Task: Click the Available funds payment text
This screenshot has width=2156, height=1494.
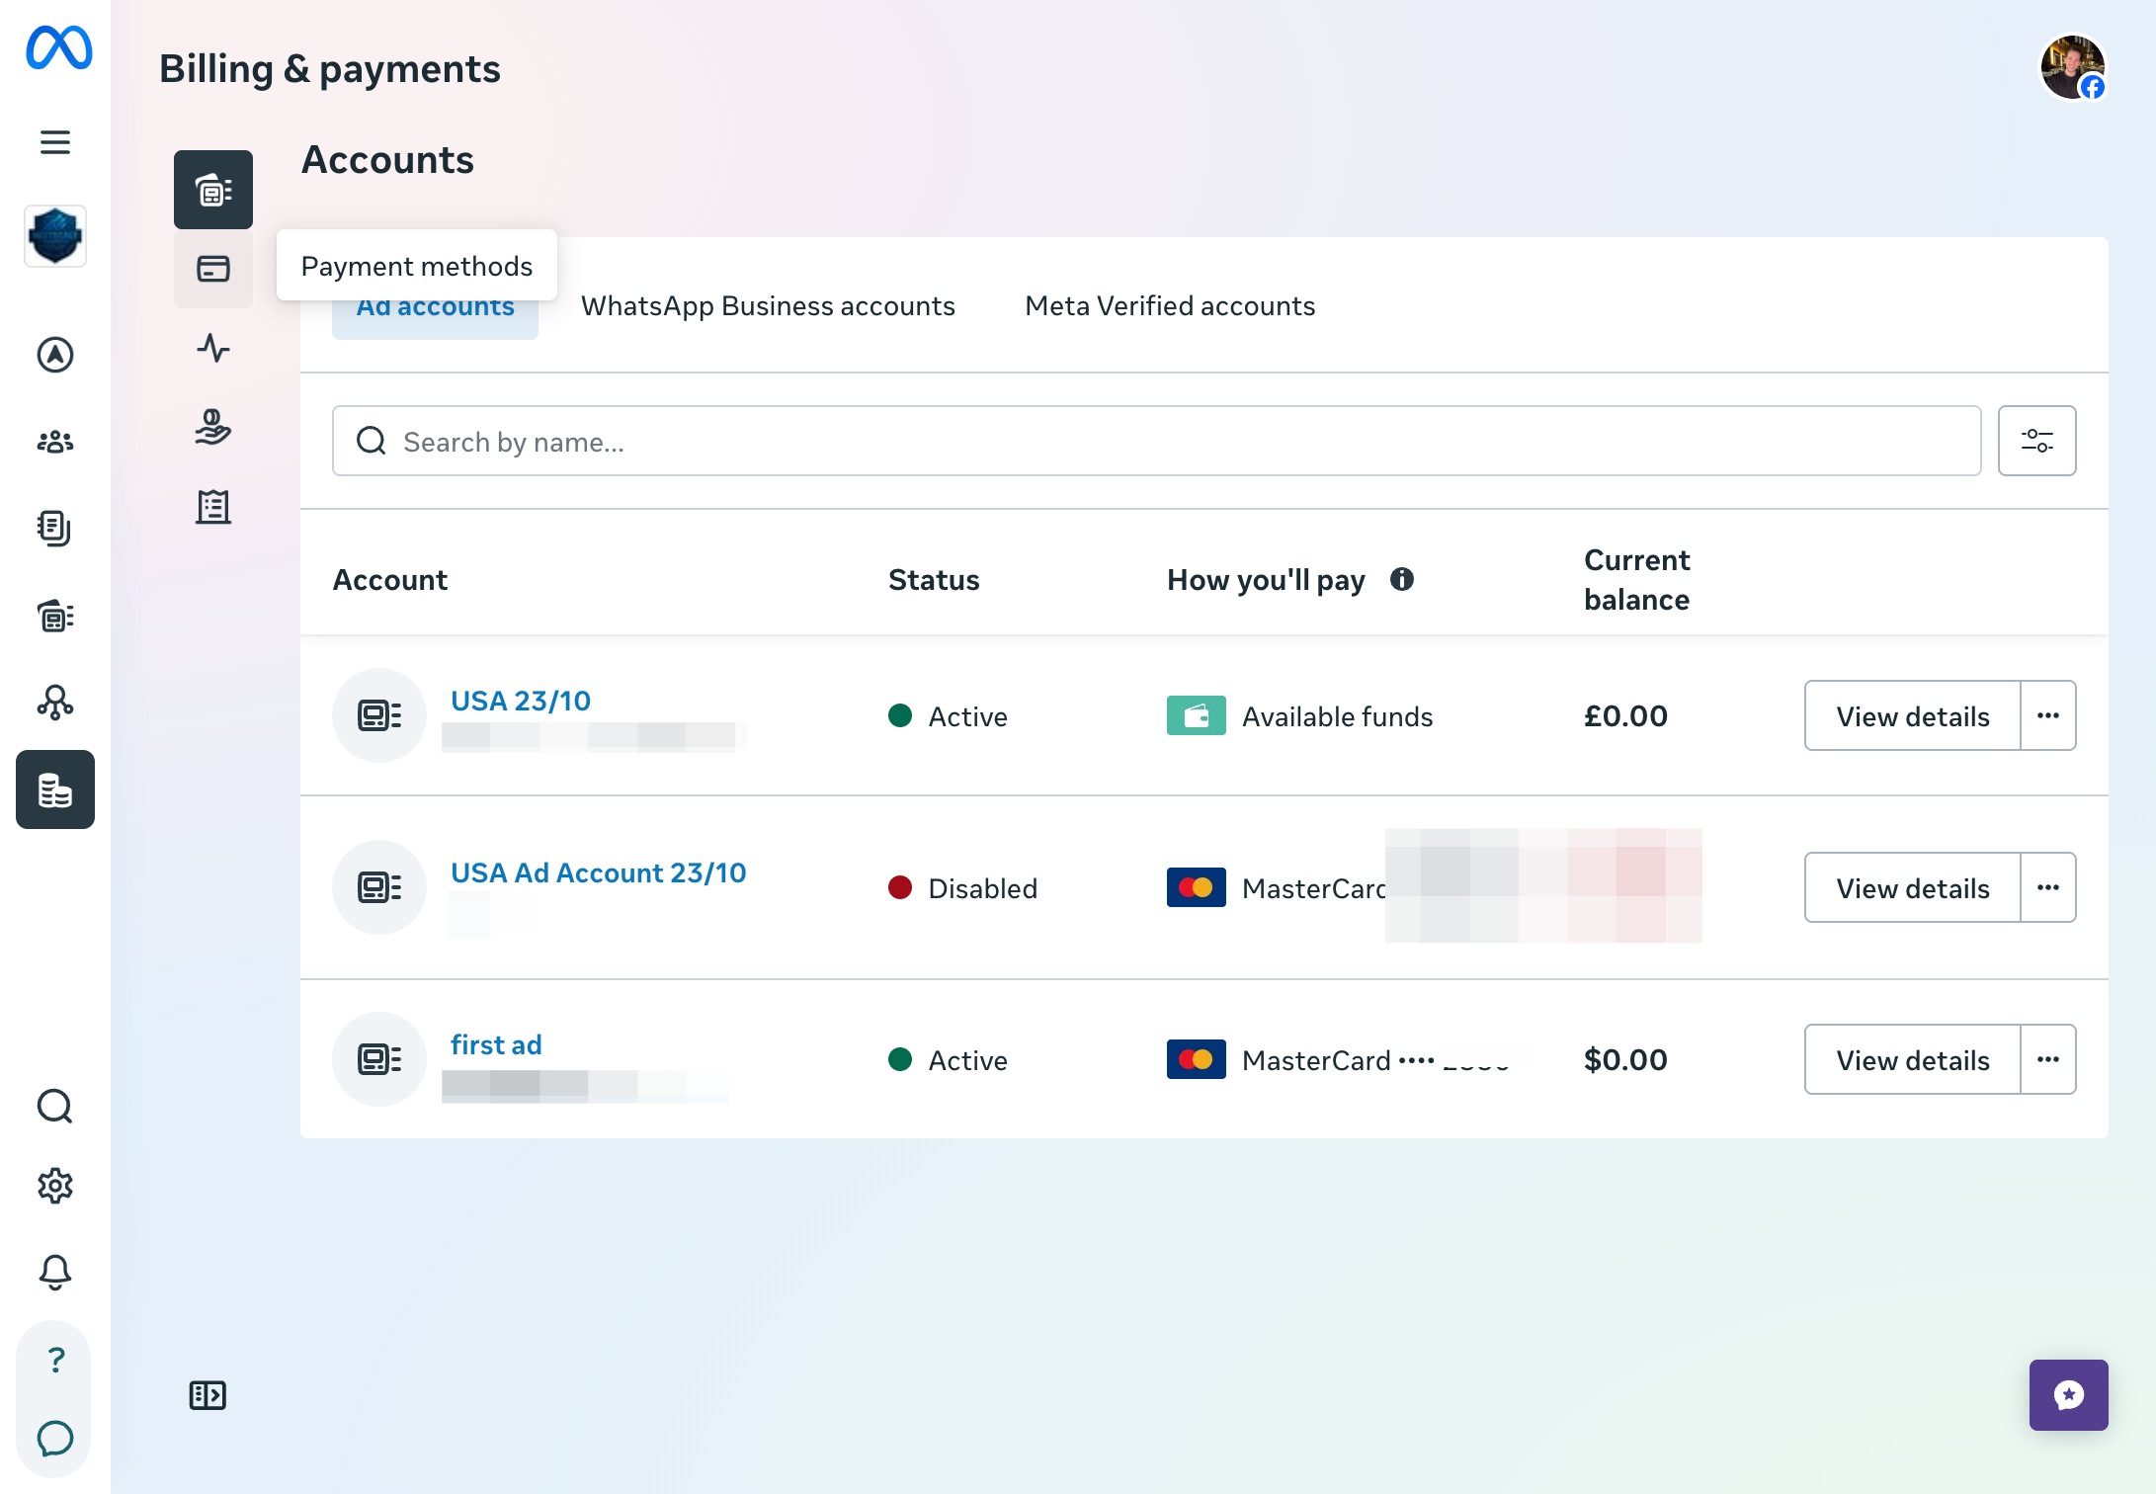Action: click(1337, 716)
